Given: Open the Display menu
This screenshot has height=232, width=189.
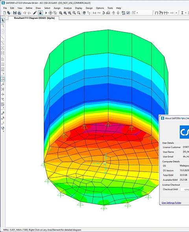Looking at the screenshot, I should [79, 8].
